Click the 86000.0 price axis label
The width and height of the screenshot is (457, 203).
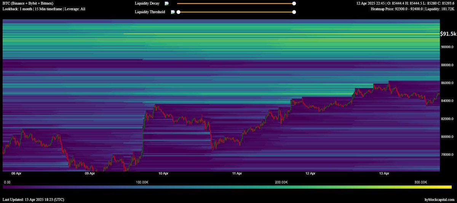point(448,83)
